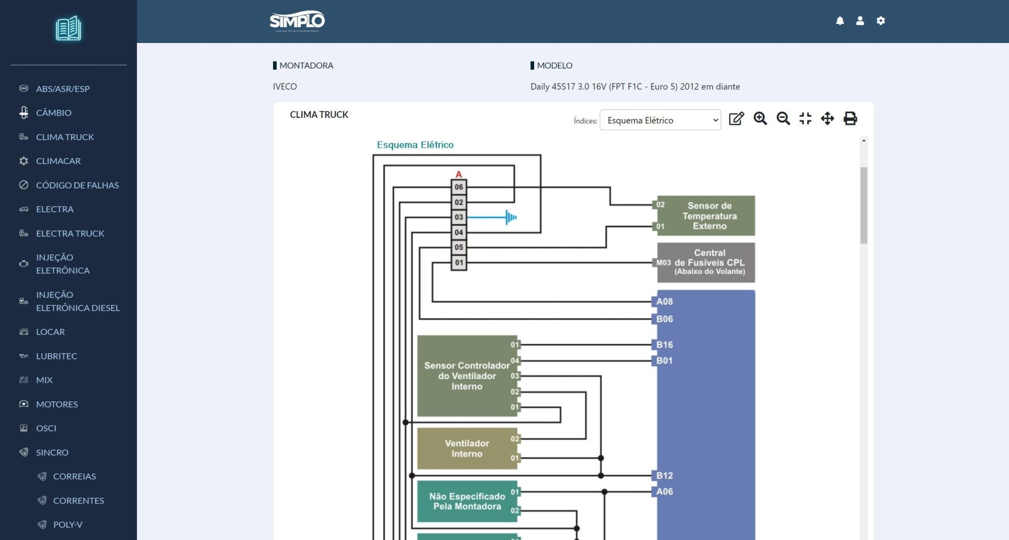Click the diagram vertical scrollbar thumb
The image size is (1009, 540).
[863, 205]
